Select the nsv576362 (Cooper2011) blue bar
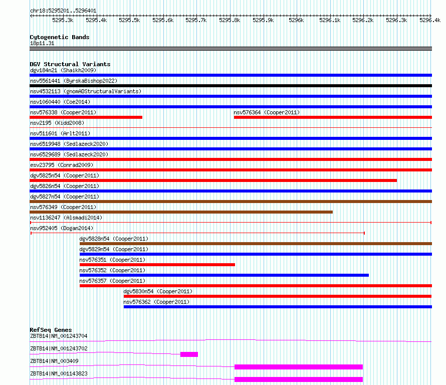The height and width of the screenshot is (385, 446). (278, 307)
